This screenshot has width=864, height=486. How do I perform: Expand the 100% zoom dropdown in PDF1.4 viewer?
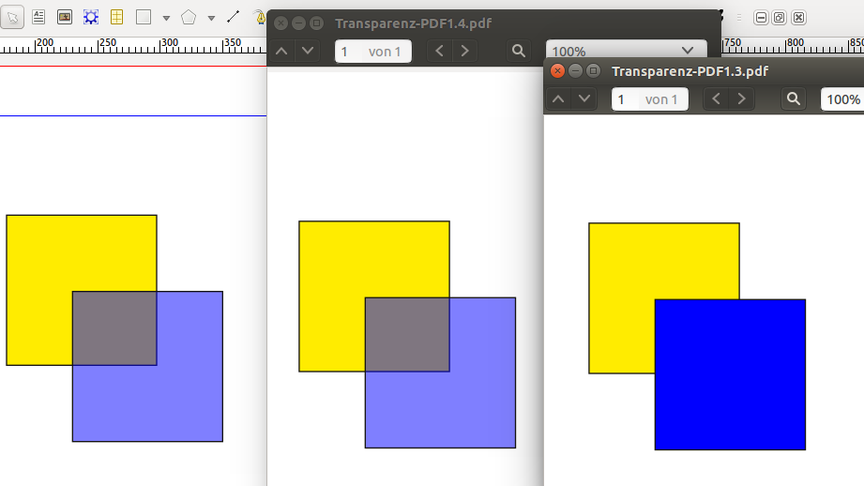click(688, 51)
